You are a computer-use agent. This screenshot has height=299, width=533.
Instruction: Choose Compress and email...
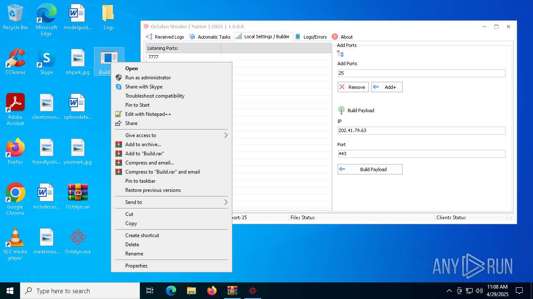point(171,163)
